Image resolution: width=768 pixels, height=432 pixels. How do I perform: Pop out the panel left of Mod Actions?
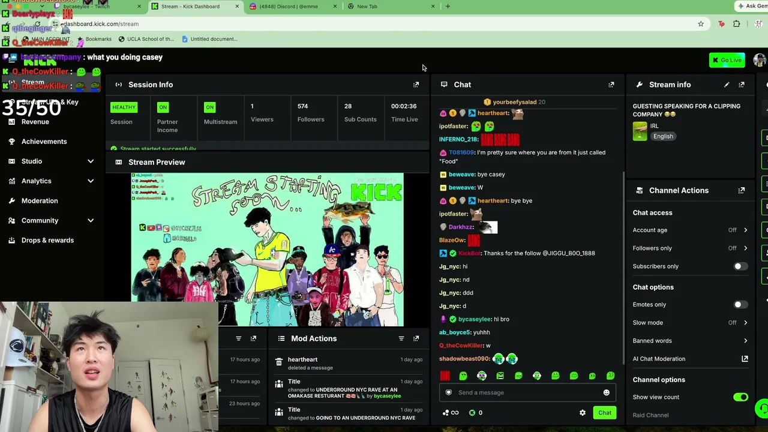tap(253, 338)
